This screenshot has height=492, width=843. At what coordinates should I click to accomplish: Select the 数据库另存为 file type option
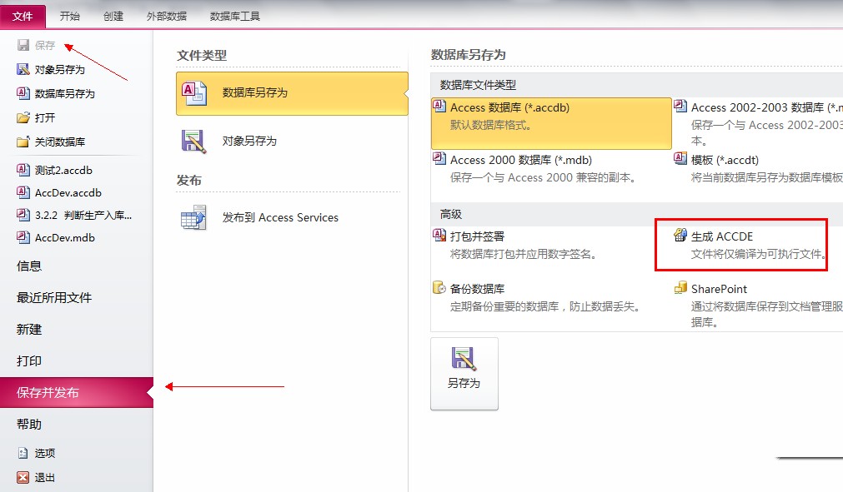pos(292,93)
